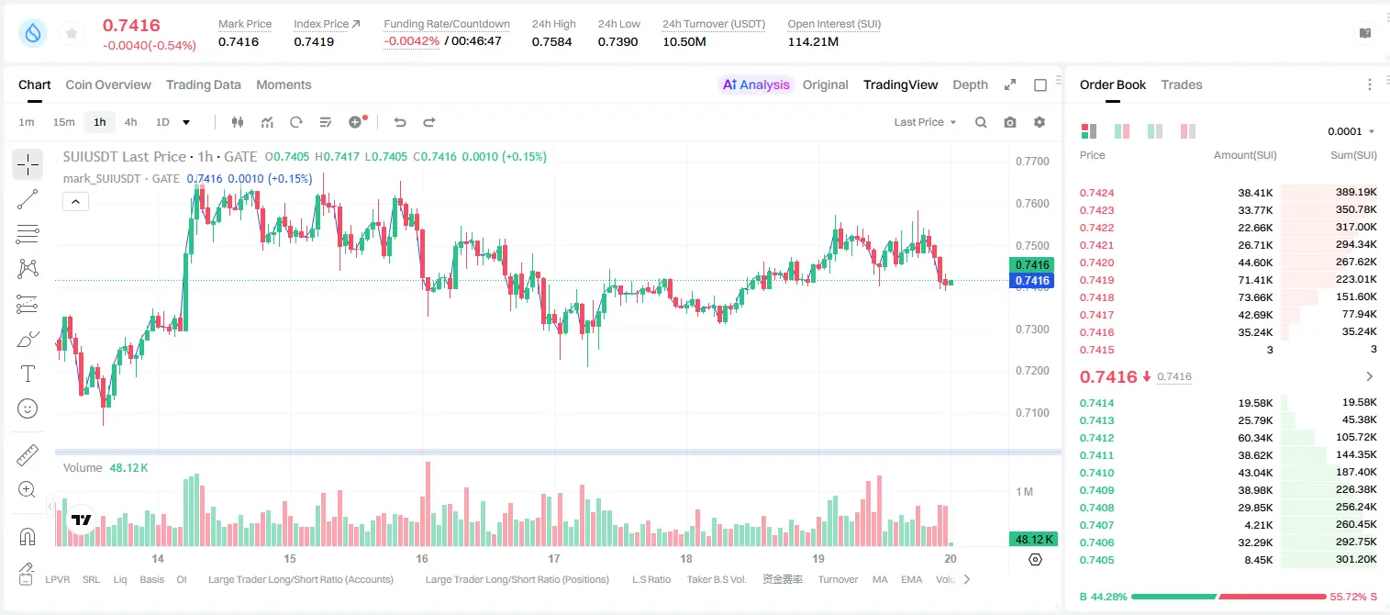The height and width of the screenshot is (615, 1390).
Task: Expand the Last Price dropdown
Action: (925, 122)
